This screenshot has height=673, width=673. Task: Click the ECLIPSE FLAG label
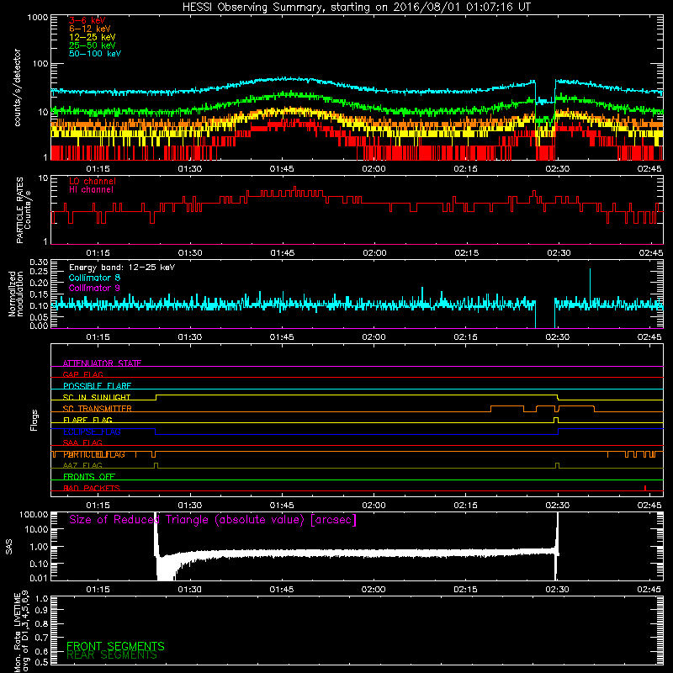(92, 432)
